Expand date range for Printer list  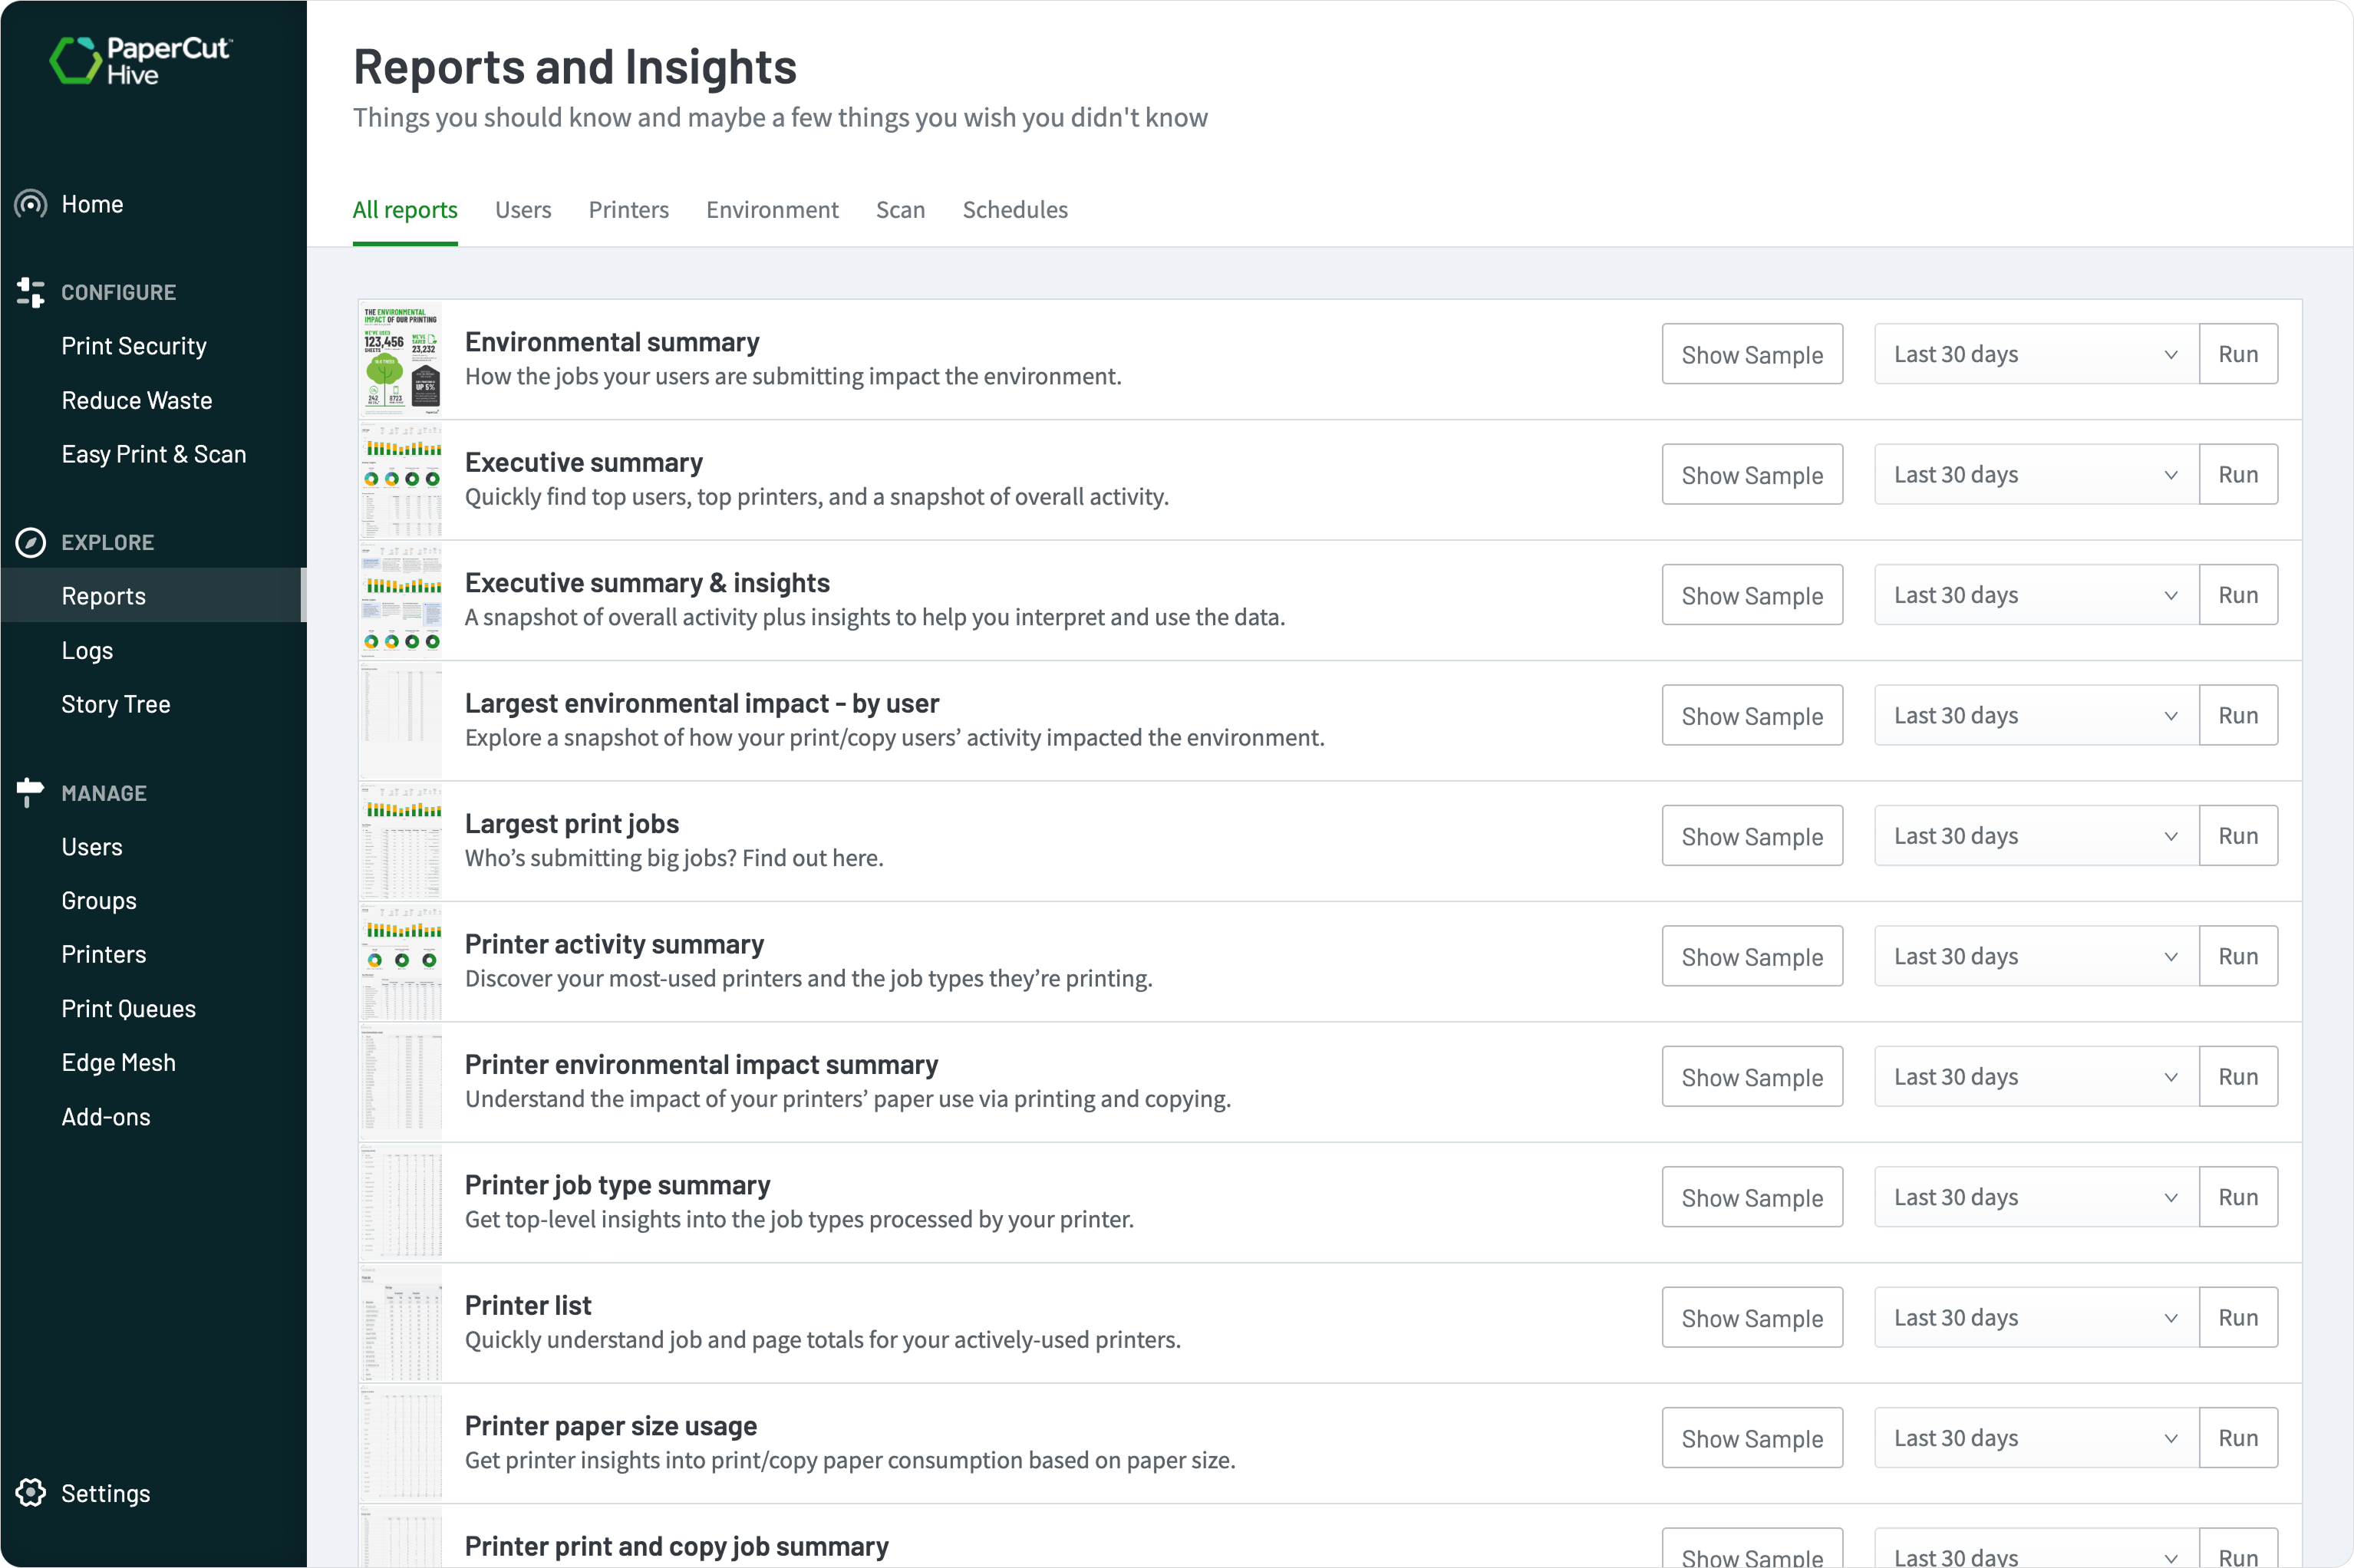tap(2036, 1318)
